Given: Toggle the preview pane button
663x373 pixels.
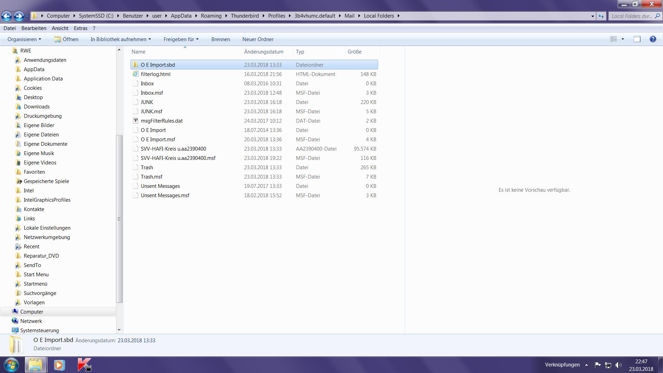Looking at the screenshot, I should [637, 39].
